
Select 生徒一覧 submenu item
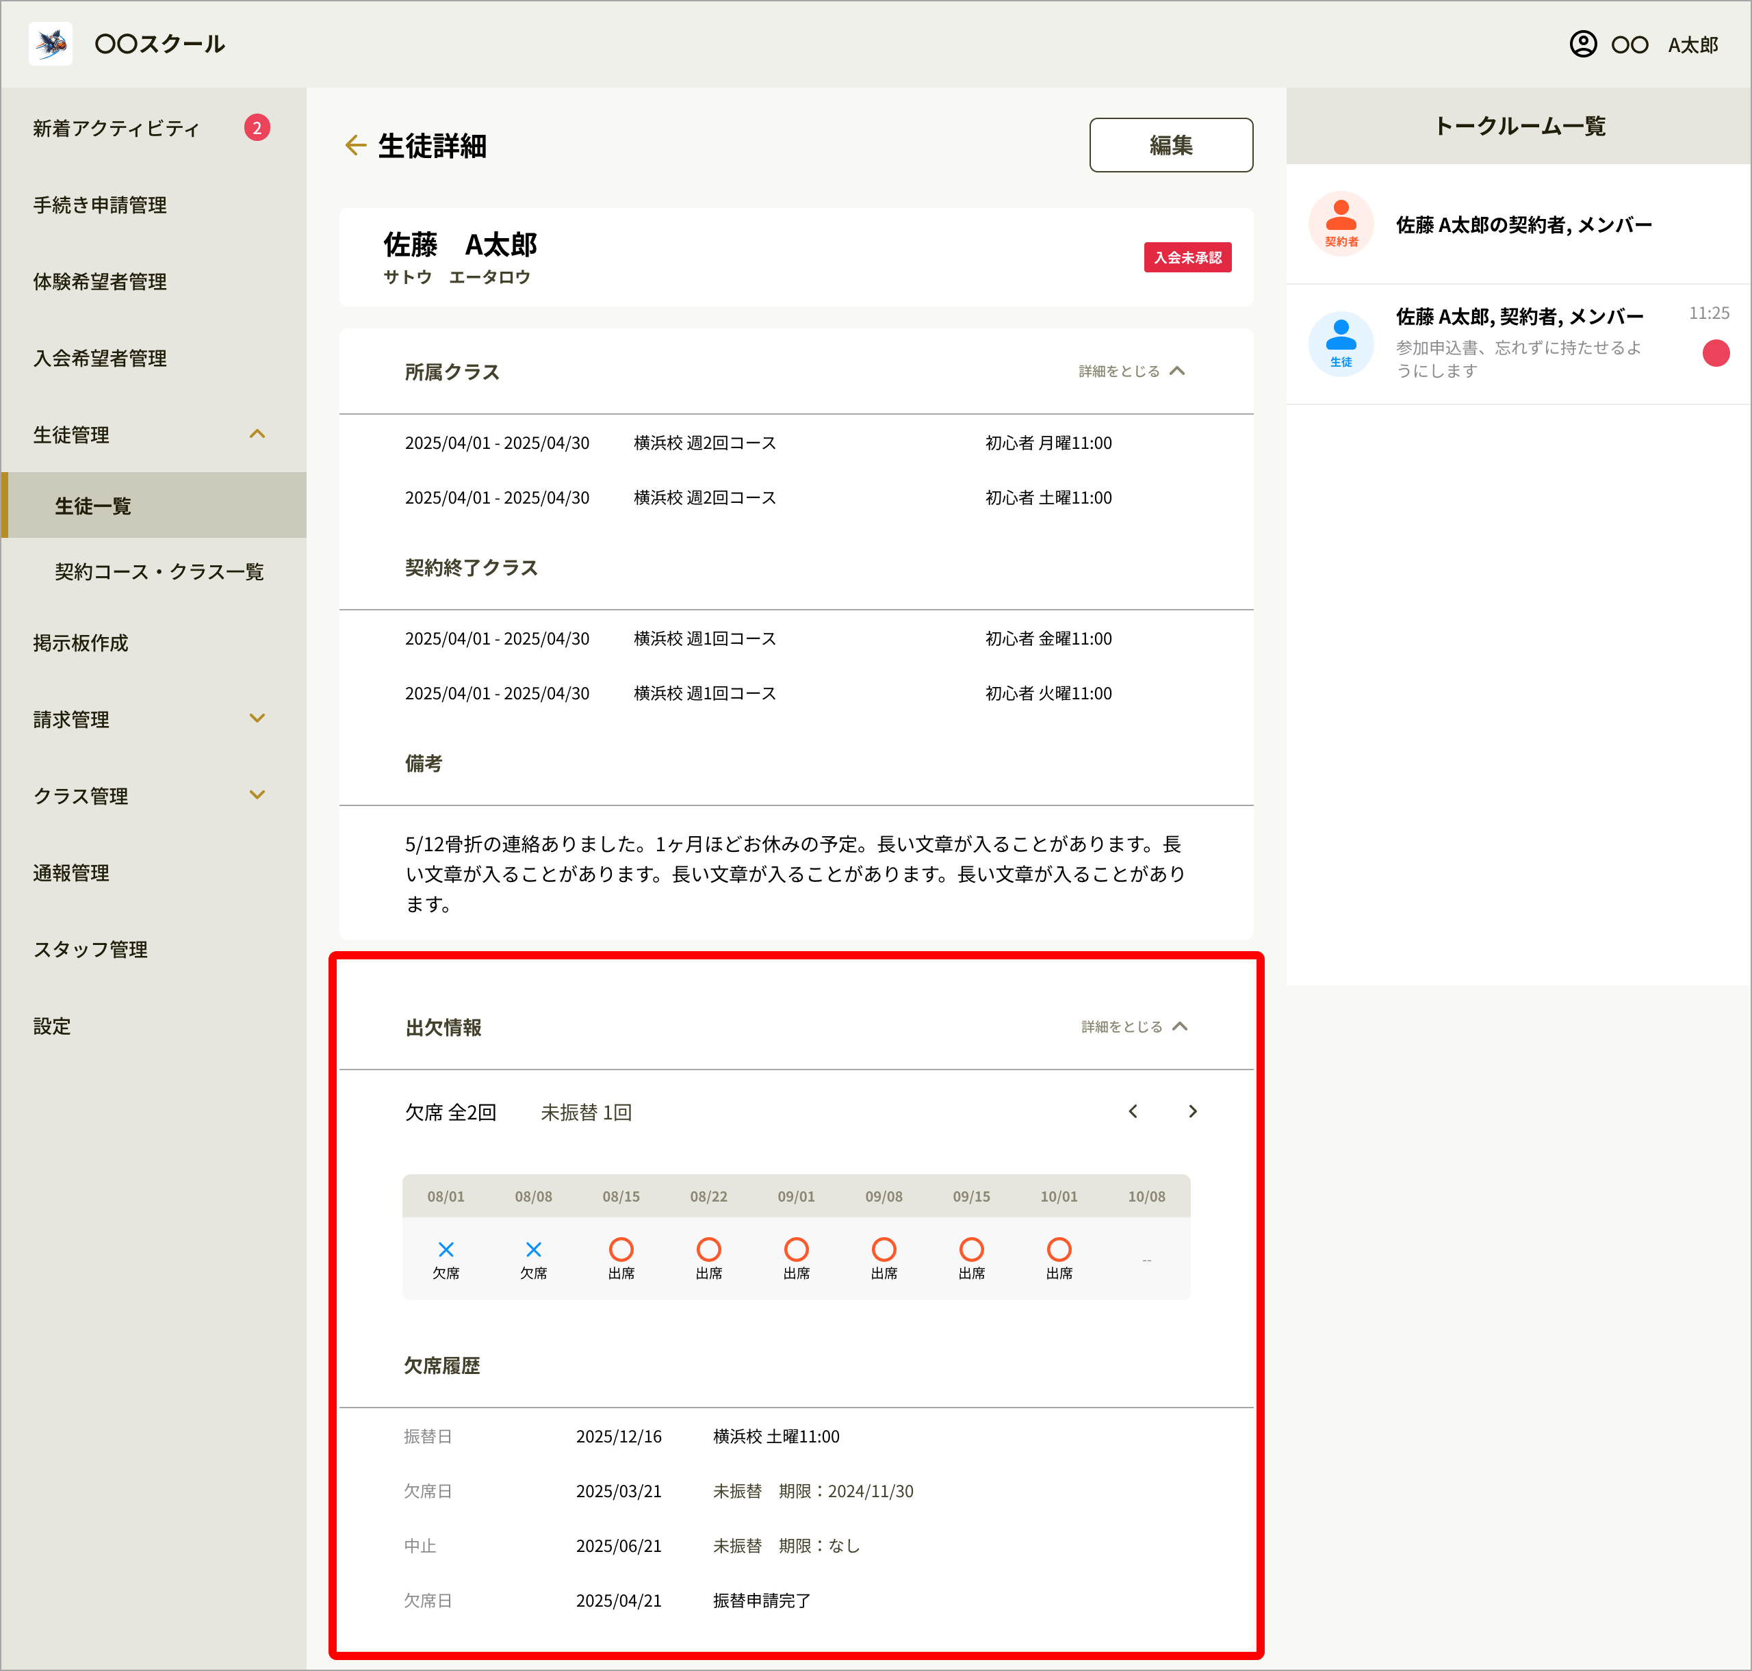point(153,506)
